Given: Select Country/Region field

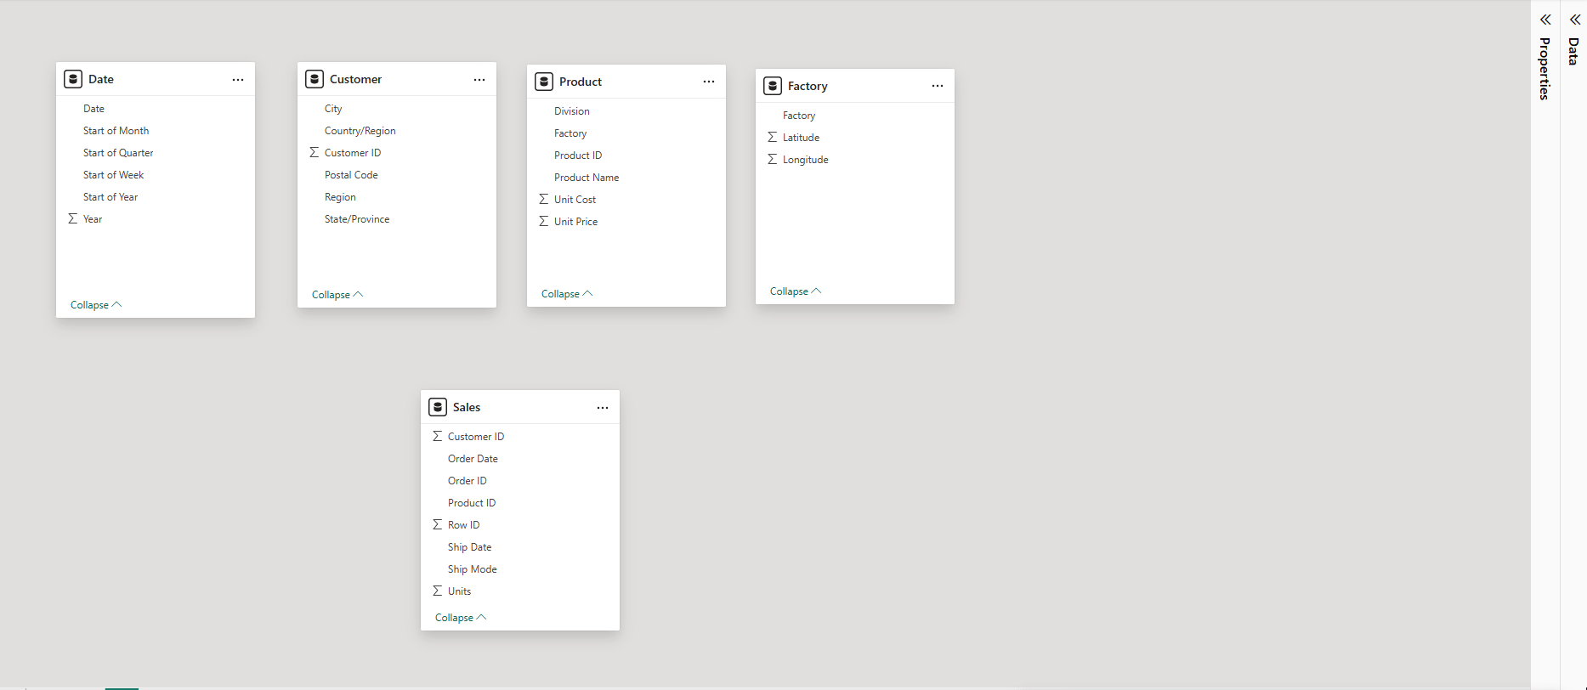Looking at the screenshot, I should [397, 131].
